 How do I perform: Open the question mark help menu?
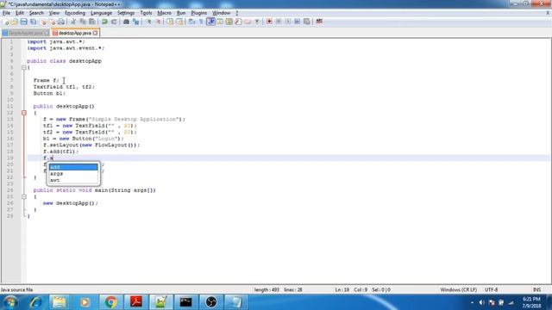237,13
